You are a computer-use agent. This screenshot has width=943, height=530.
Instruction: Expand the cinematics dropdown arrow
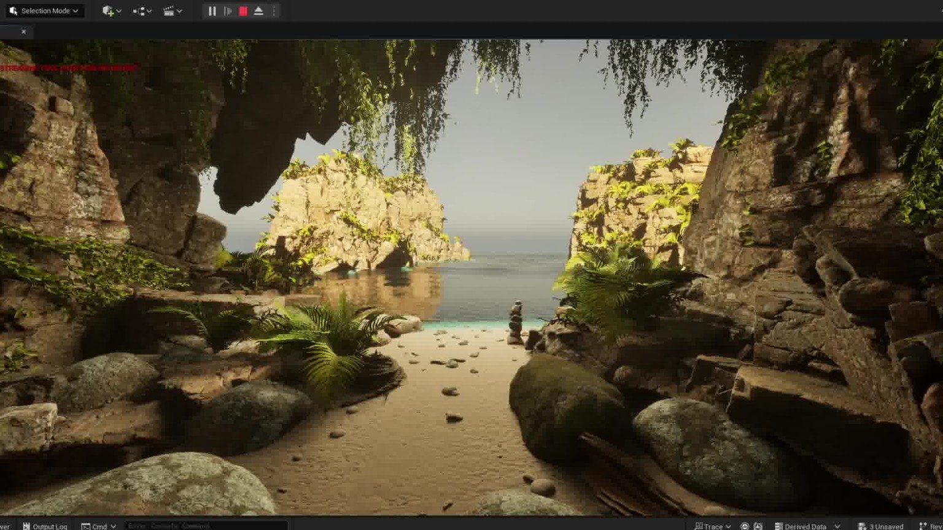179,11
